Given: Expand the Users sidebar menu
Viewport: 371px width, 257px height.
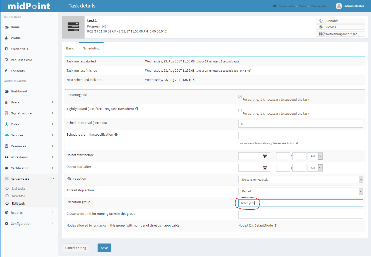Looking at the screenshot, I should 29,102.
